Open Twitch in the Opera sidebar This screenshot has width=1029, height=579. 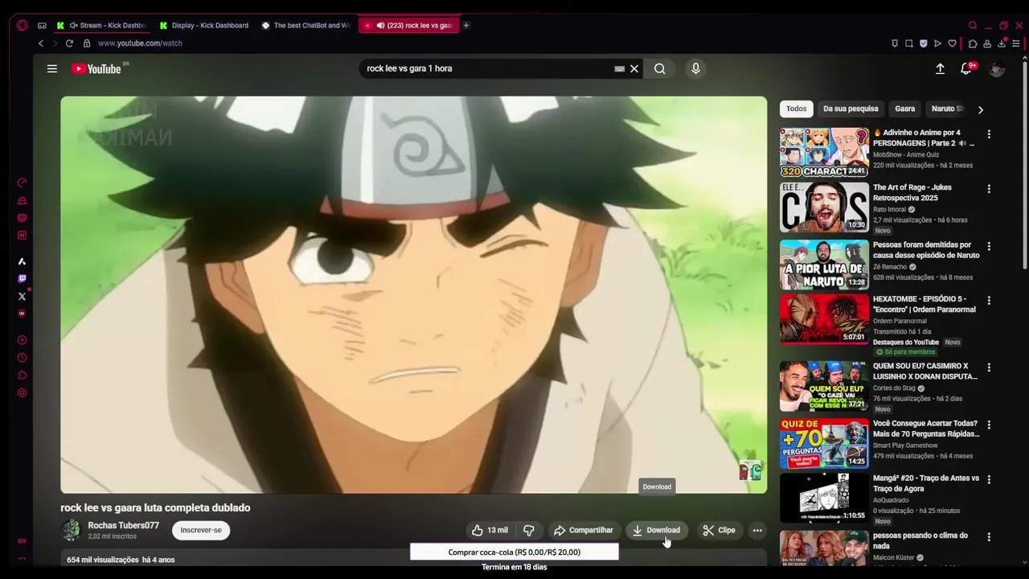22,279
